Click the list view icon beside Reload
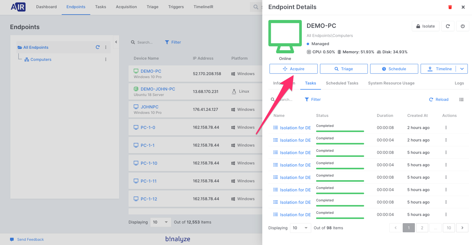The image size is (472, 245). point(461,100)
